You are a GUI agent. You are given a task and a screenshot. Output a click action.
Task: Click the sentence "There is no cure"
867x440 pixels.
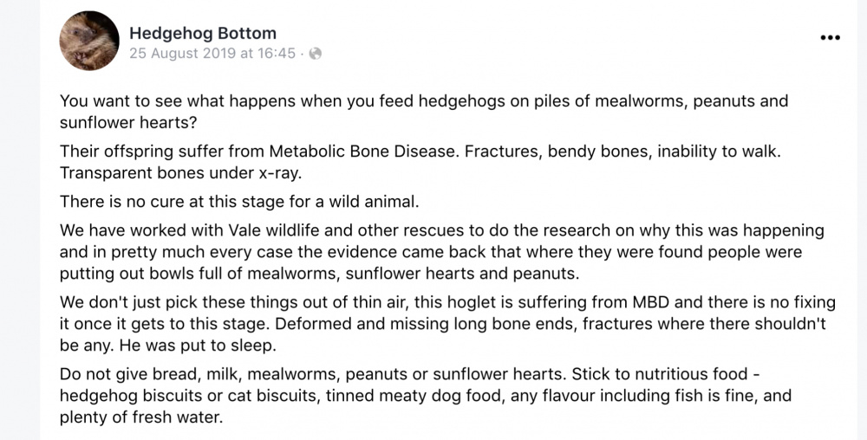(239, 202)
